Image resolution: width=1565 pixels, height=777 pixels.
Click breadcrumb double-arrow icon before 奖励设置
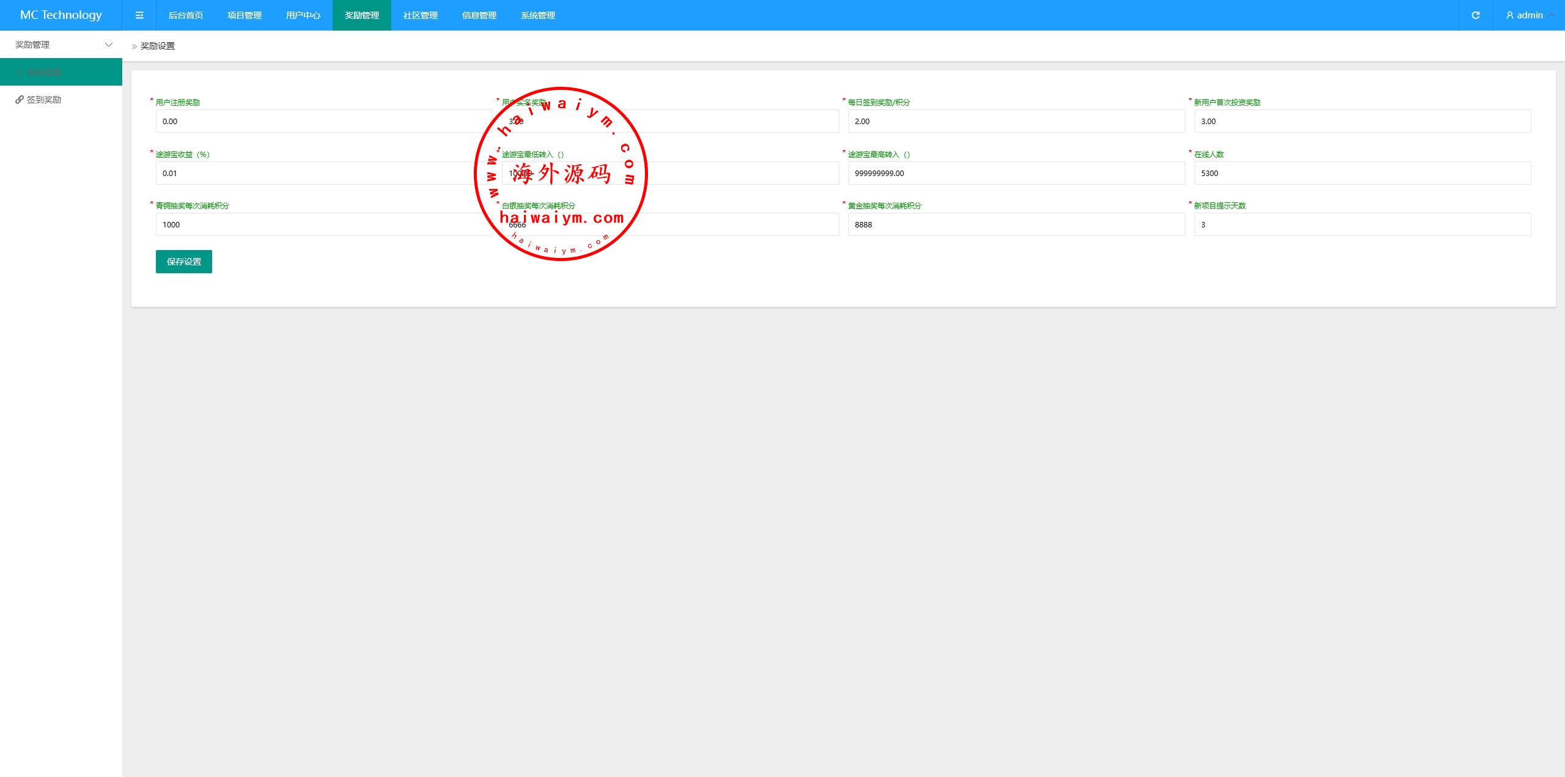(134, 46)
